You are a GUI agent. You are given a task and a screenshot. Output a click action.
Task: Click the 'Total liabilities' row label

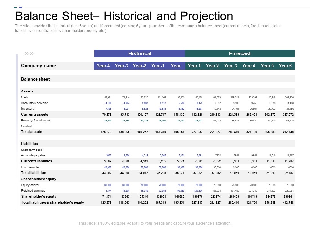[x=33, y=173]
